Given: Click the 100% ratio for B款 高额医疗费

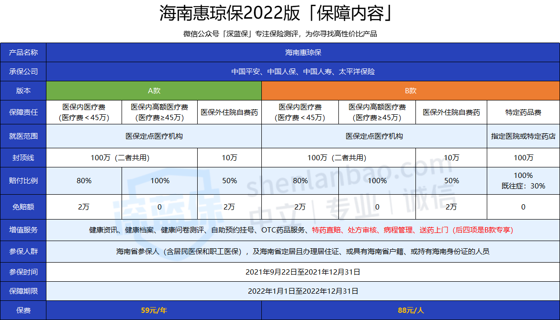Looking at the screenshot, I should pyautogui.click(x=377, y=180).
